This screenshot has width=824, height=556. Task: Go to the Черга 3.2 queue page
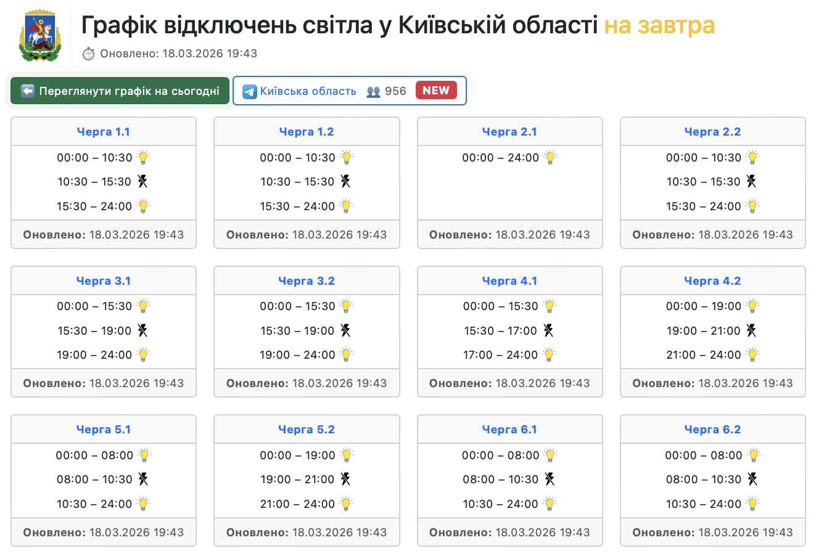pyautogui.click(x=307, y=281)
